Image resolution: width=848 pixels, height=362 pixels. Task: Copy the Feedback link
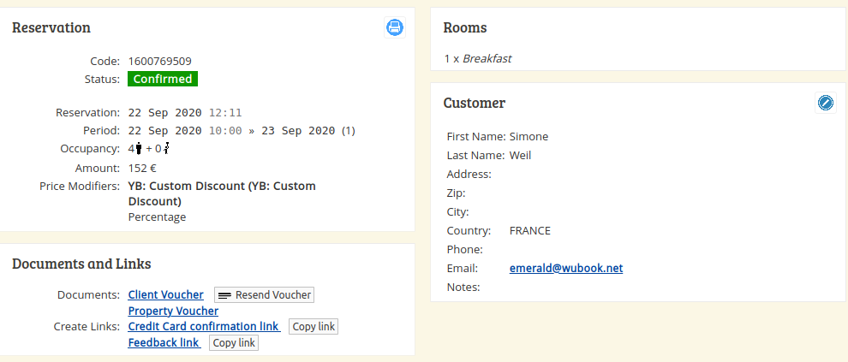(234, 343)
